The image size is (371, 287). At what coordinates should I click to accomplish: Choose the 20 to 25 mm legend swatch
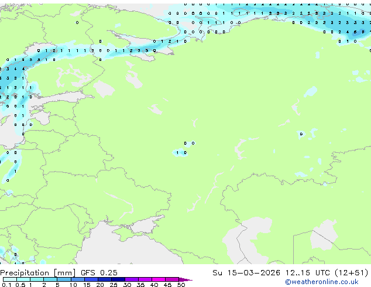(x=105, y=279)
